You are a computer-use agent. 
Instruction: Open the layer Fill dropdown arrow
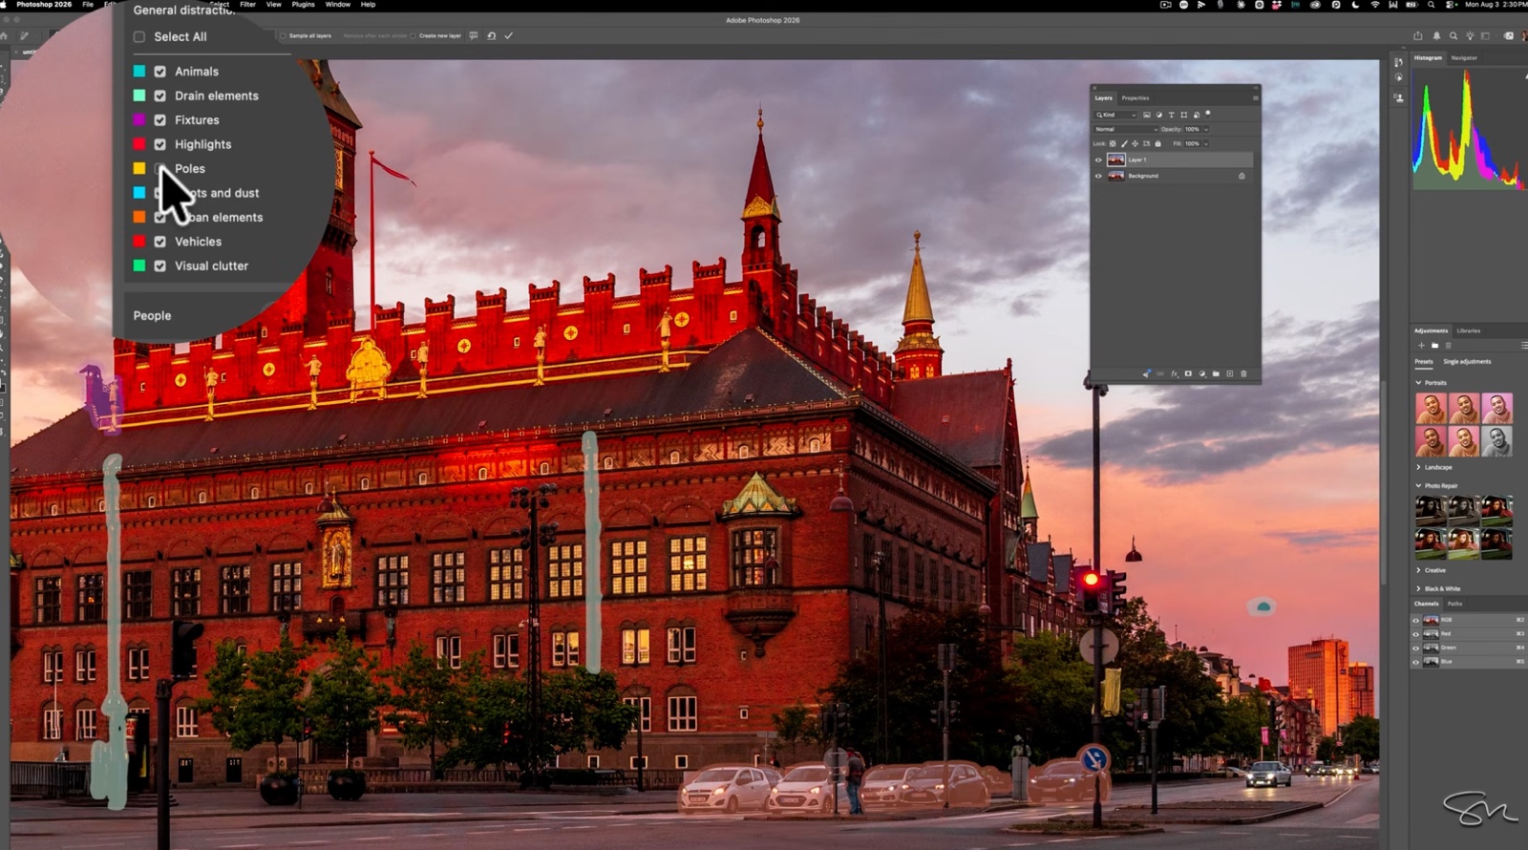click(1206, 144)
